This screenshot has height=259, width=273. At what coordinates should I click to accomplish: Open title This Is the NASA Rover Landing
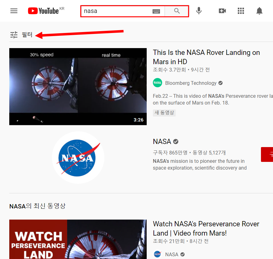206,57
